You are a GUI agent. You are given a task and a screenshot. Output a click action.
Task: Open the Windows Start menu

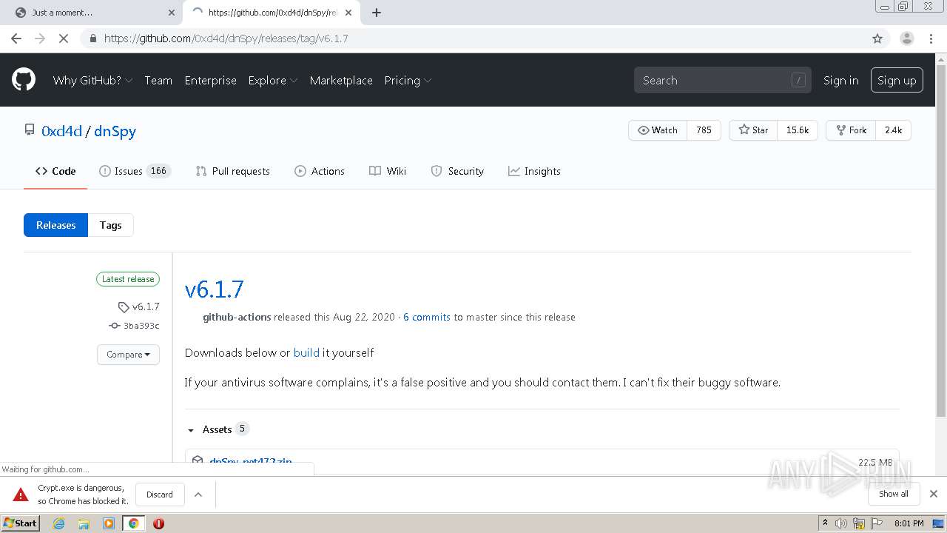(21, 523)
